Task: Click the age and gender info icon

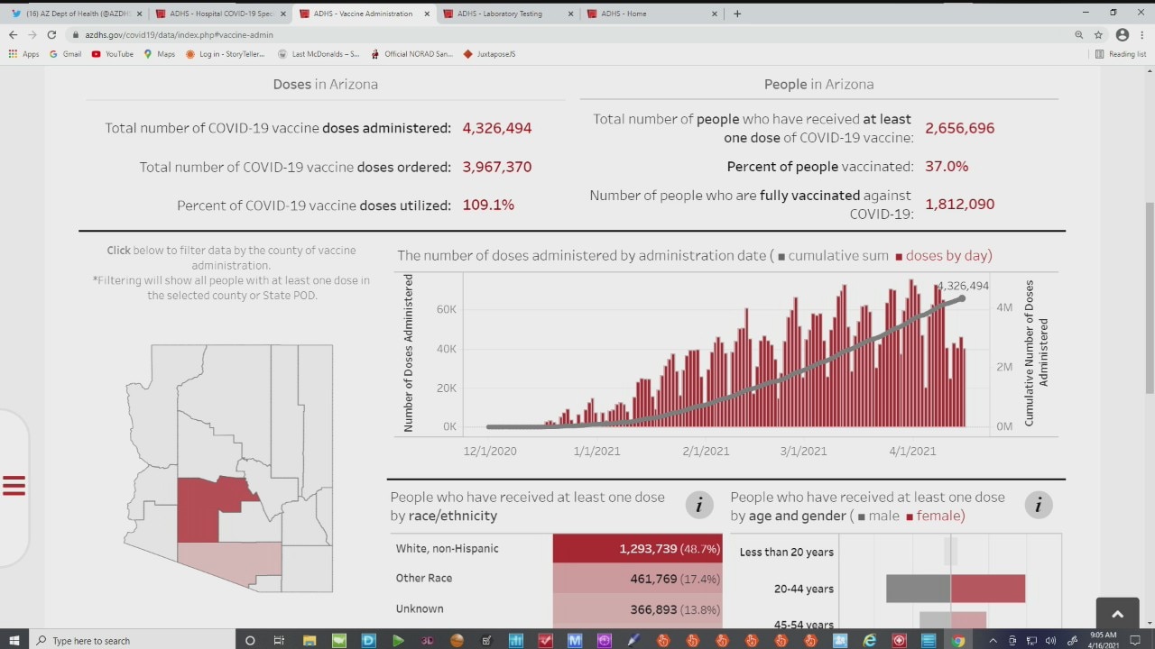Action: [1038, 505]
